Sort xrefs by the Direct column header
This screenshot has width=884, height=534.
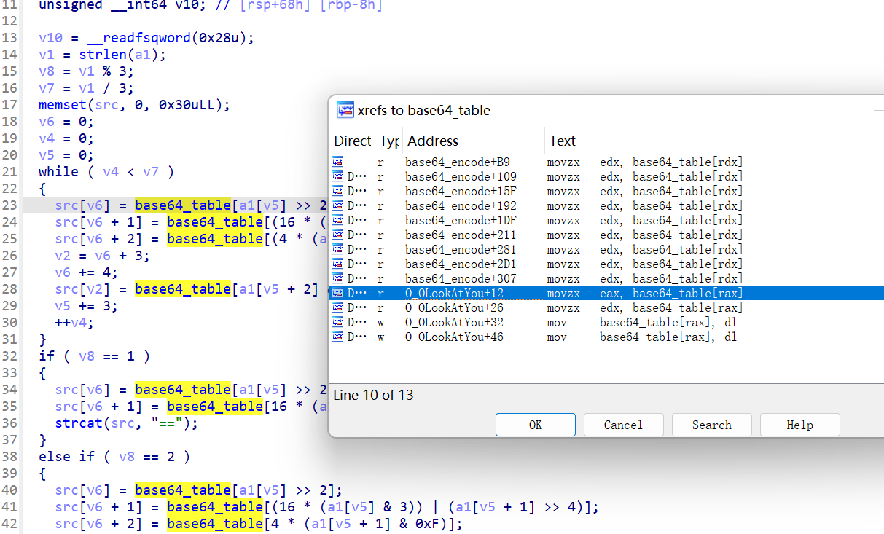coord(353,141)
